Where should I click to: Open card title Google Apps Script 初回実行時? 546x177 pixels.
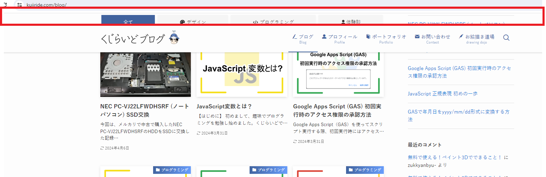tap(337, 110)
